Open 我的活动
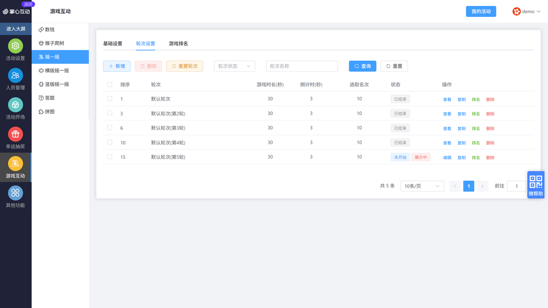548x308 pixels. pyautogui.click(x=481, y=11)
